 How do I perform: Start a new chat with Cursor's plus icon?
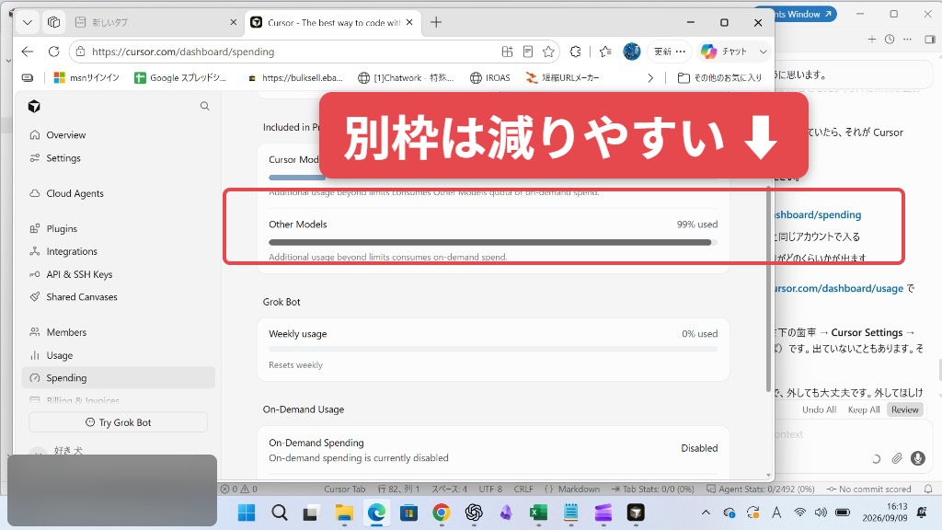(x=872, y=39)
